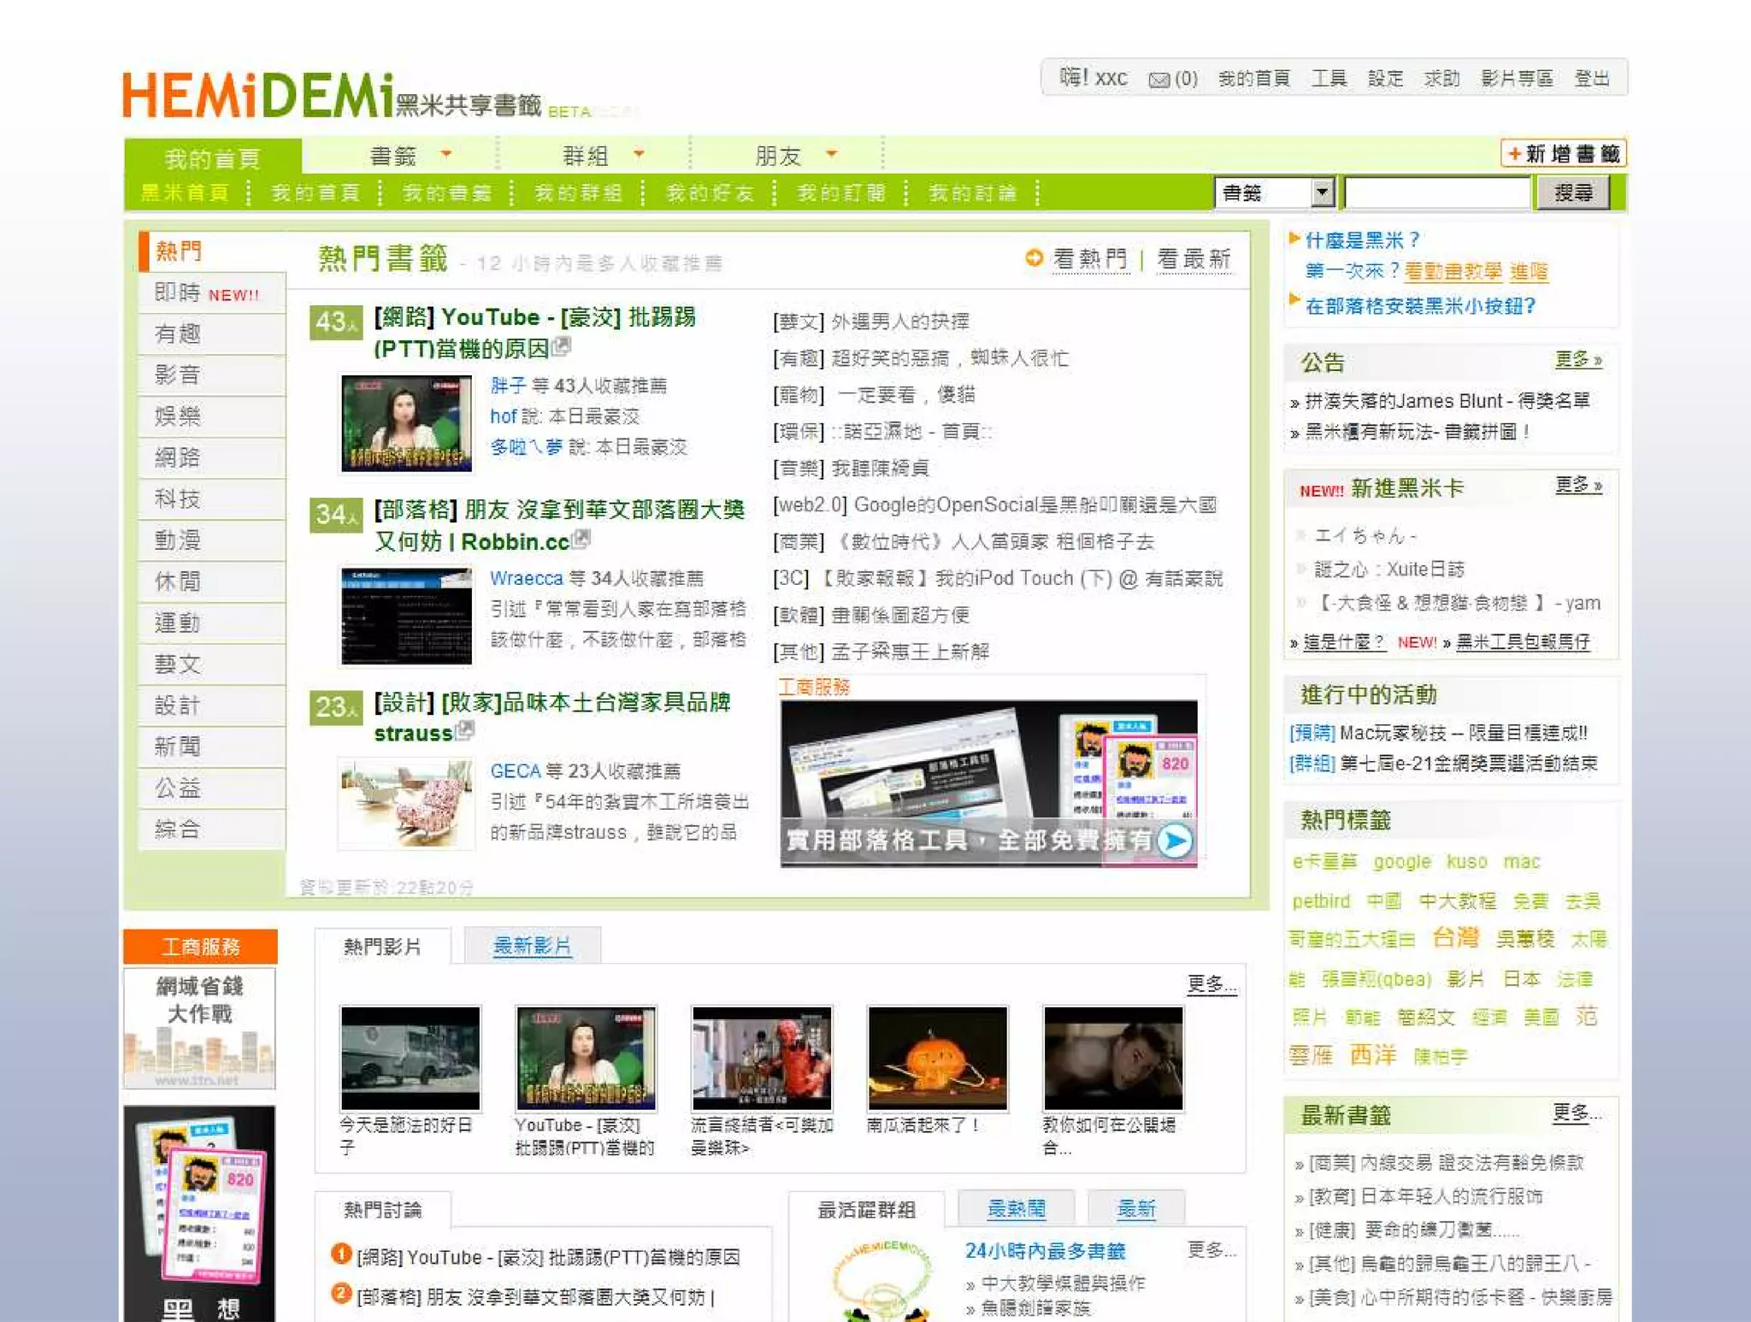This screenshot has width=1751, height=1322.
Task: Click the 搜尋 search button
Action: point(1573,192)
